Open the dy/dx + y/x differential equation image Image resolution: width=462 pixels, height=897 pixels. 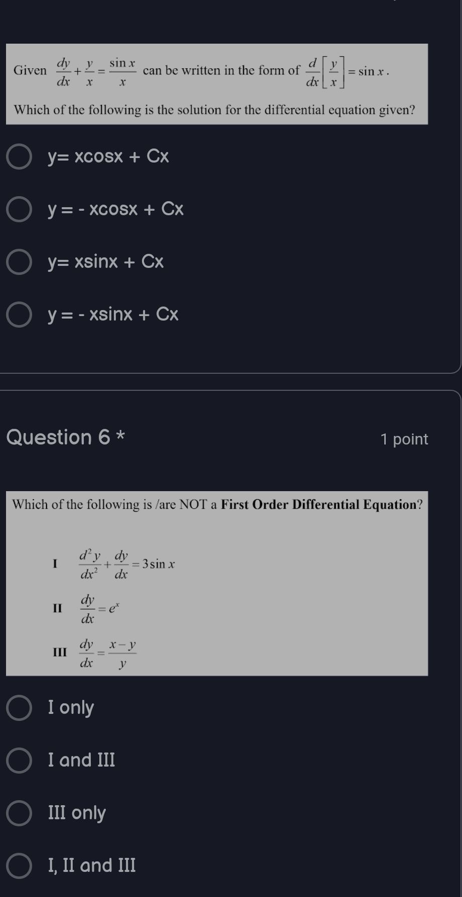217,84
